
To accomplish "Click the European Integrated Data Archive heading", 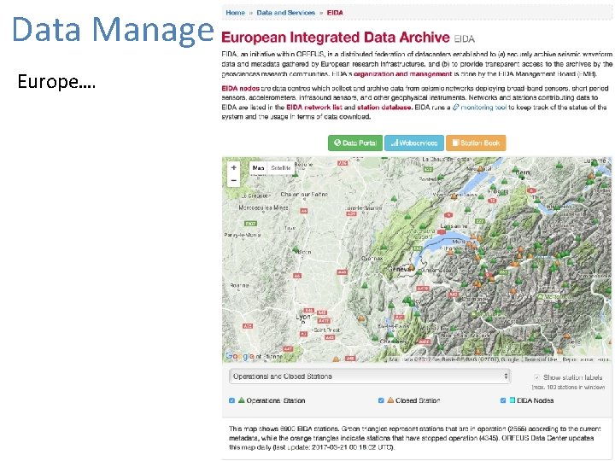I will pos(336,38).
